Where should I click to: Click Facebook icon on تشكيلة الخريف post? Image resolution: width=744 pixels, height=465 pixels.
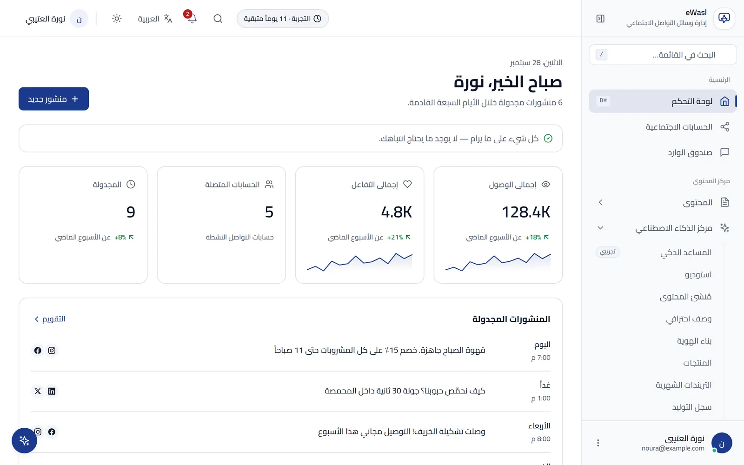[x=52, y=432]
